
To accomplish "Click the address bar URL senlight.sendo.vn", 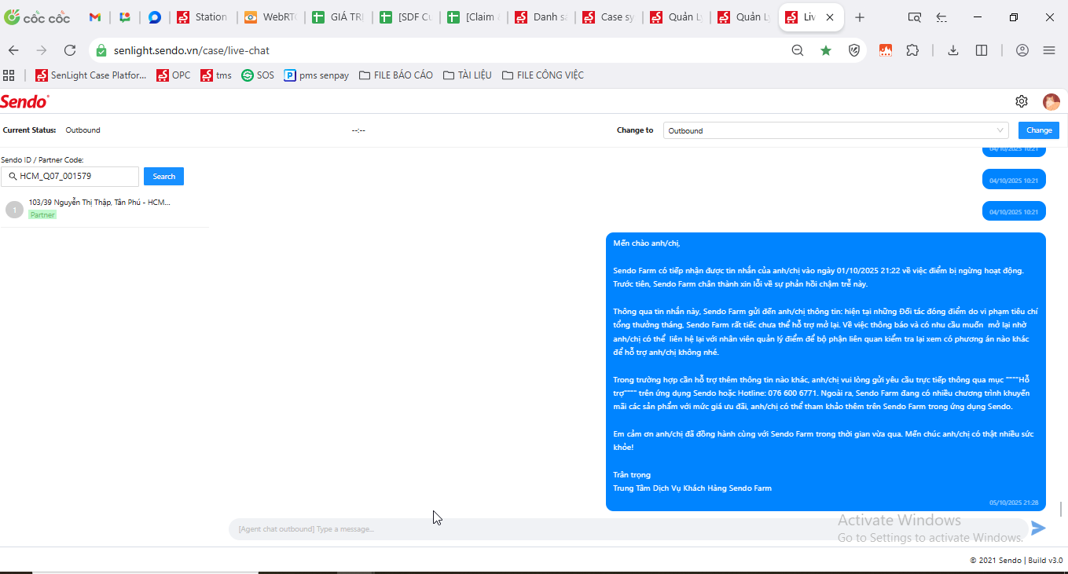I will tap(191, 50).
